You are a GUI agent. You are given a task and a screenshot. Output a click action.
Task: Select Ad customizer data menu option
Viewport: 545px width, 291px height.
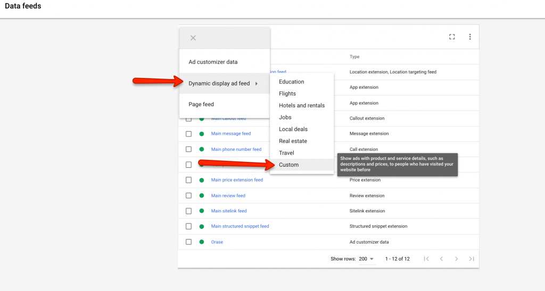tap(213, 62)
